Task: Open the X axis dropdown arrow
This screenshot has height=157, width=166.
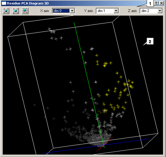Action: tap(72, 11)
